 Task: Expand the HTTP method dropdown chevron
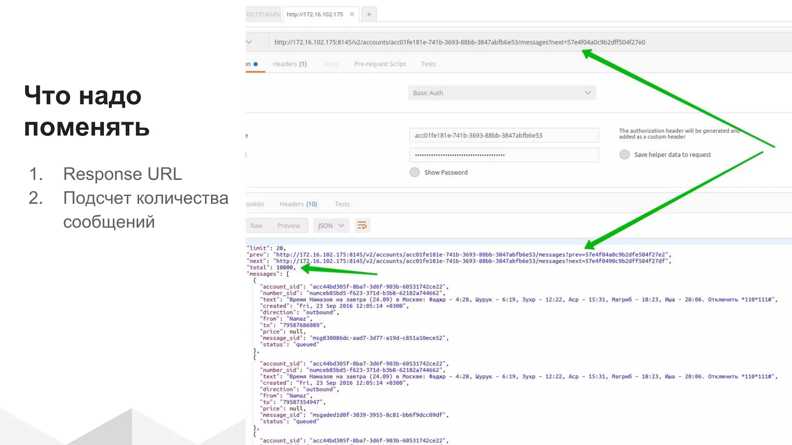249,42
